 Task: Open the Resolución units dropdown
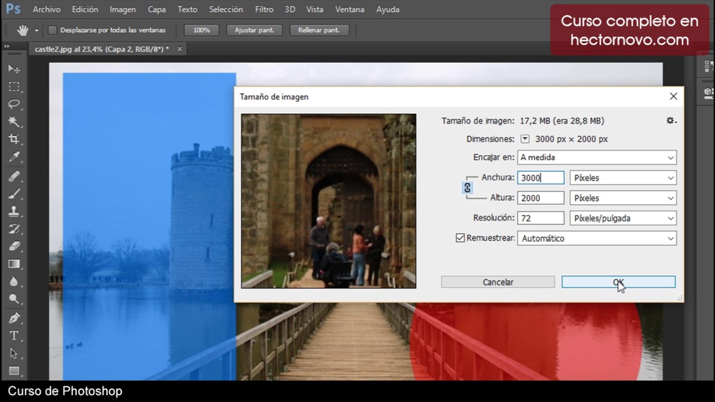(623, 218)
